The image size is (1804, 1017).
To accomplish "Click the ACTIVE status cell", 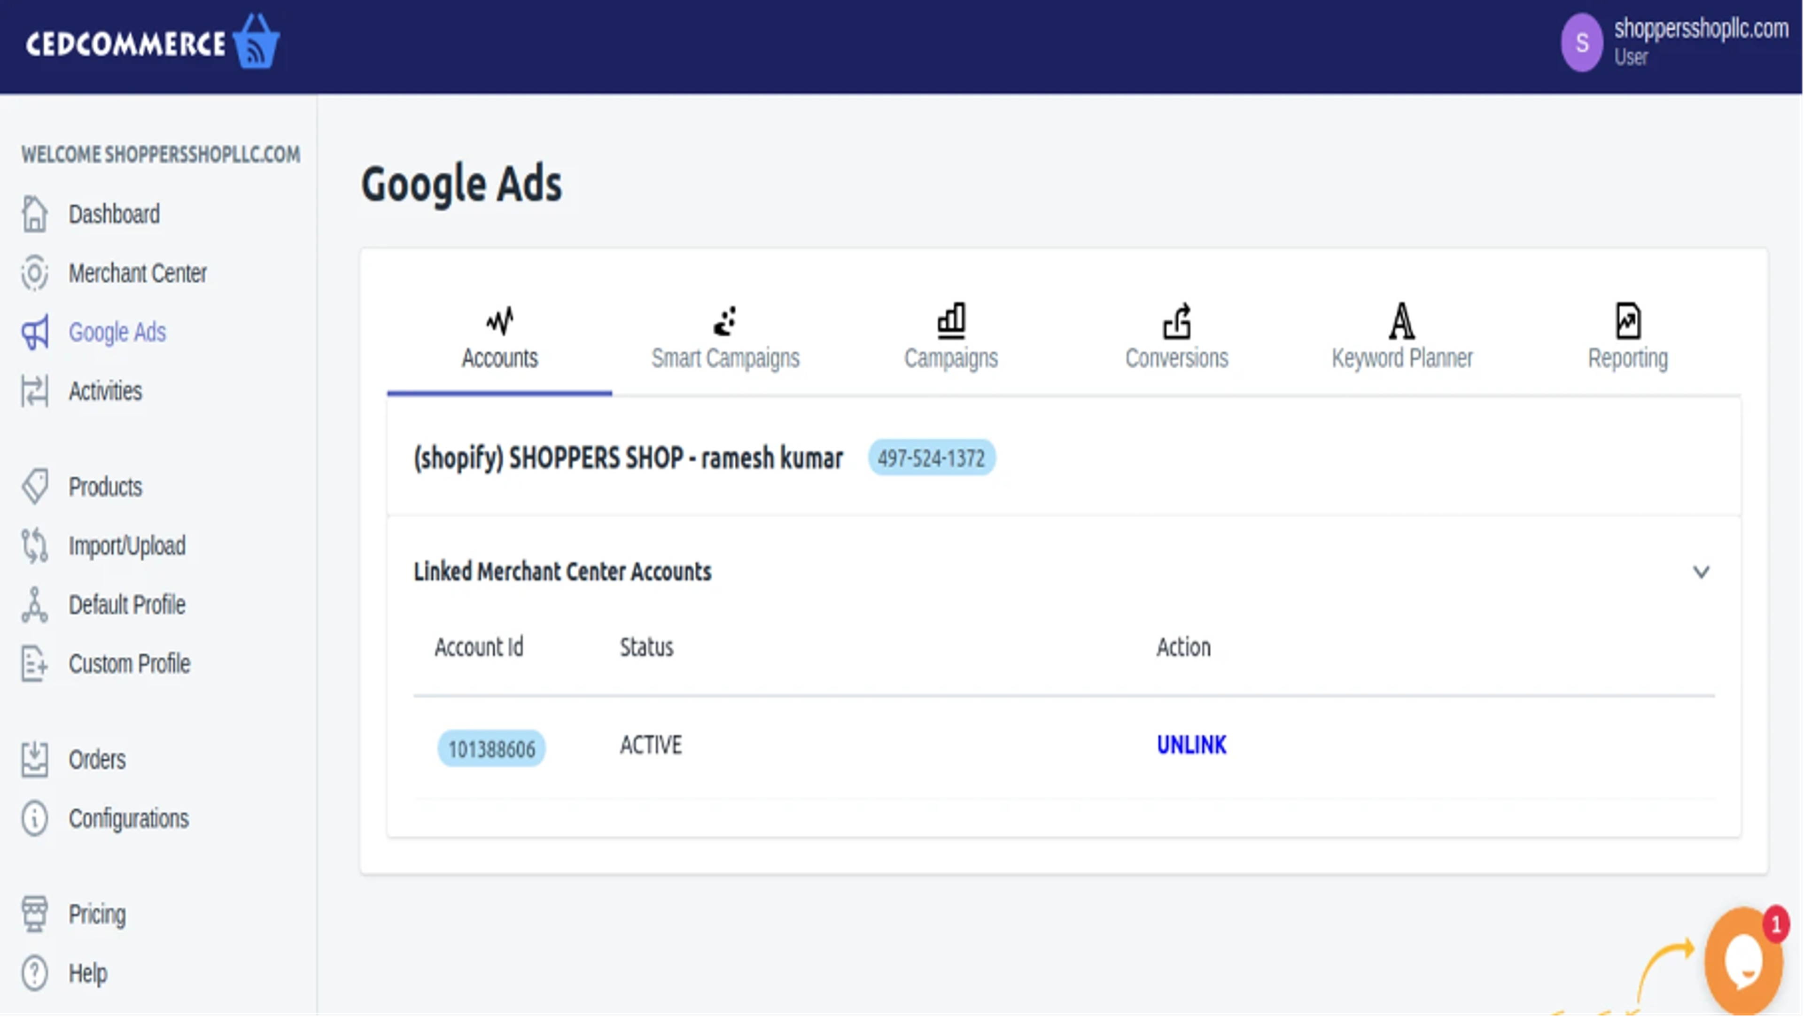I will (x=651, y=745).
